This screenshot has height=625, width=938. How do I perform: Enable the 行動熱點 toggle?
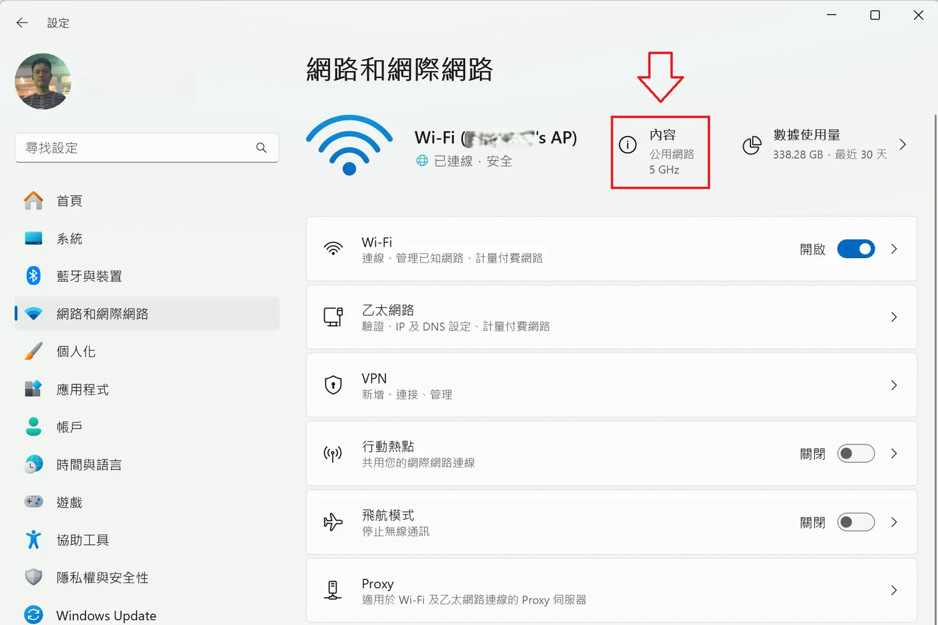pos(856,453)
